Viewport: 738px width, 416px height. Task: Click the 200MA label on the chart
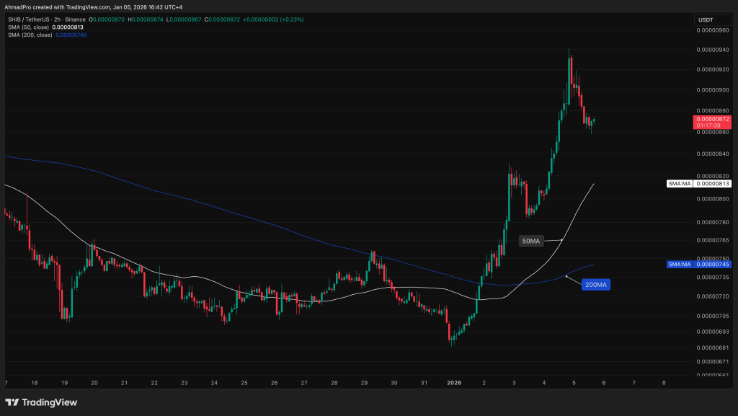[596, 284]
